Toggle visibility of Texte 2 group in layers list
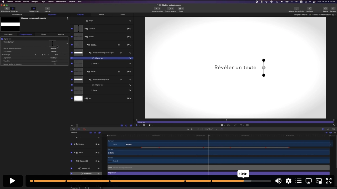 [x=72, y=45]
